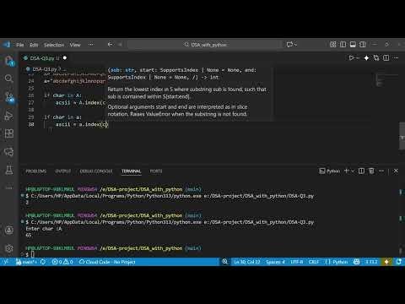Click the main branch status bar item

(26, 262)
